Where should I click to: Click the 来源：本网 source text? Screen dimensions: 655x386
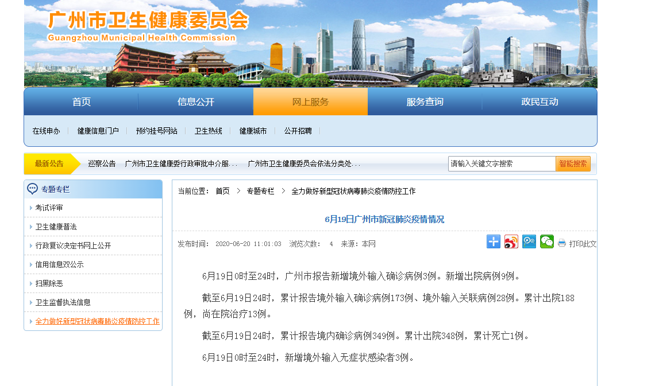pos(358,244)
